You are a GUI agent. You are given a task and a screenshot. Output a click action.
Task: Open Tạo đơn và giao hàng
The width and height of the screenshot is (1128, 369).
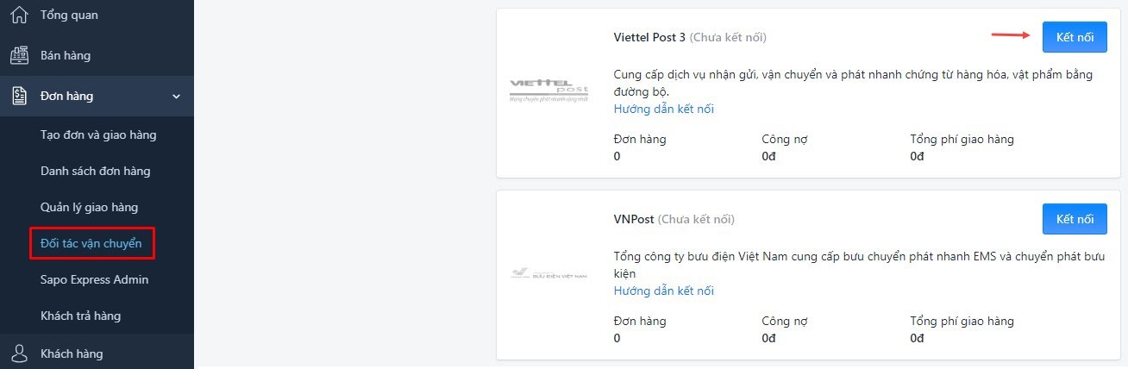98,135
